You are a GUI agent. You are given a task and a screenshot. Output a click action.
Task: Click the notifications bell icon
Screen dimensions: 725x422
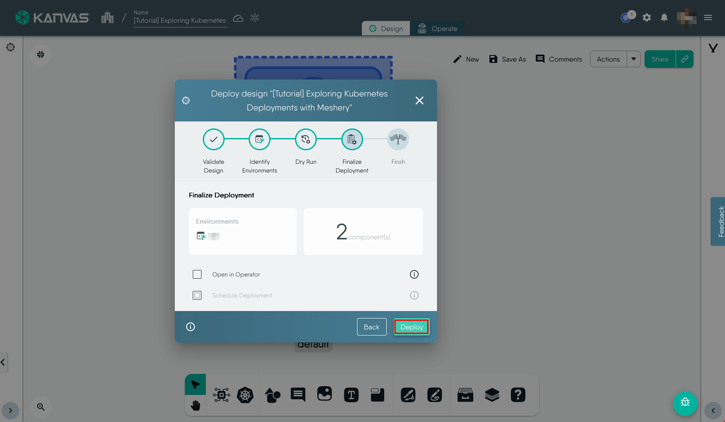(664, 17)
